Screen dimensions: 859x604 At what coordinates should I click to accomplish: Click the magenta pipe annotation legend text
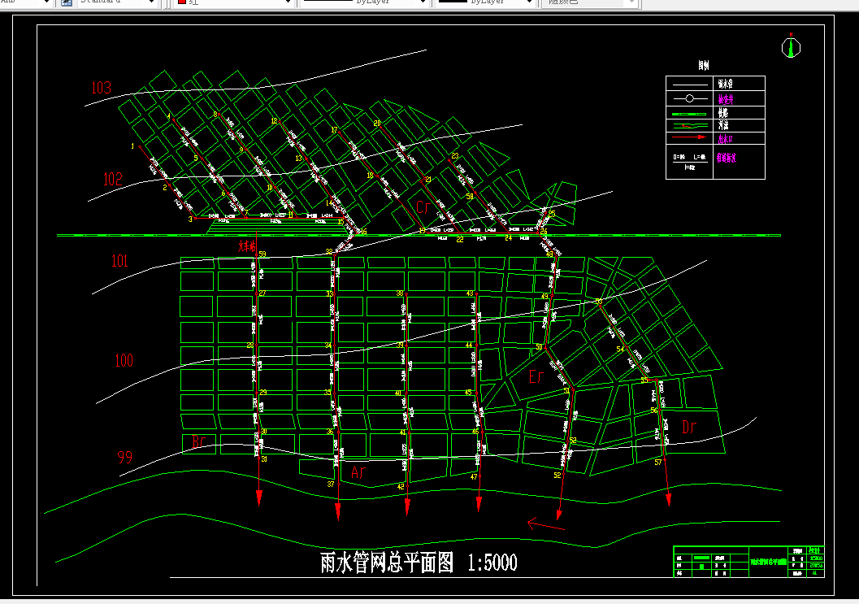(x=727, y=158)
